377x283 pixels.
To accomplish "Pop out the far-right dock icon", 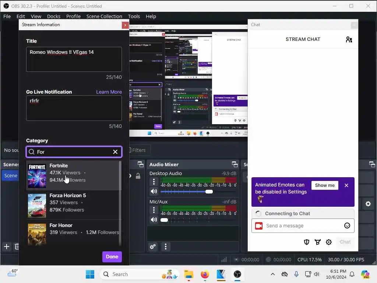I will click(x=372, y=164).
